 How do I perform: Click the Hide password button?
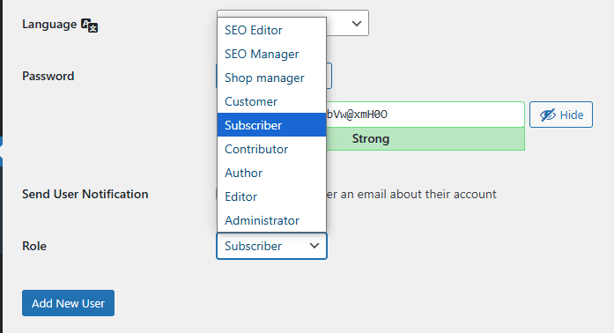[561, 115]
